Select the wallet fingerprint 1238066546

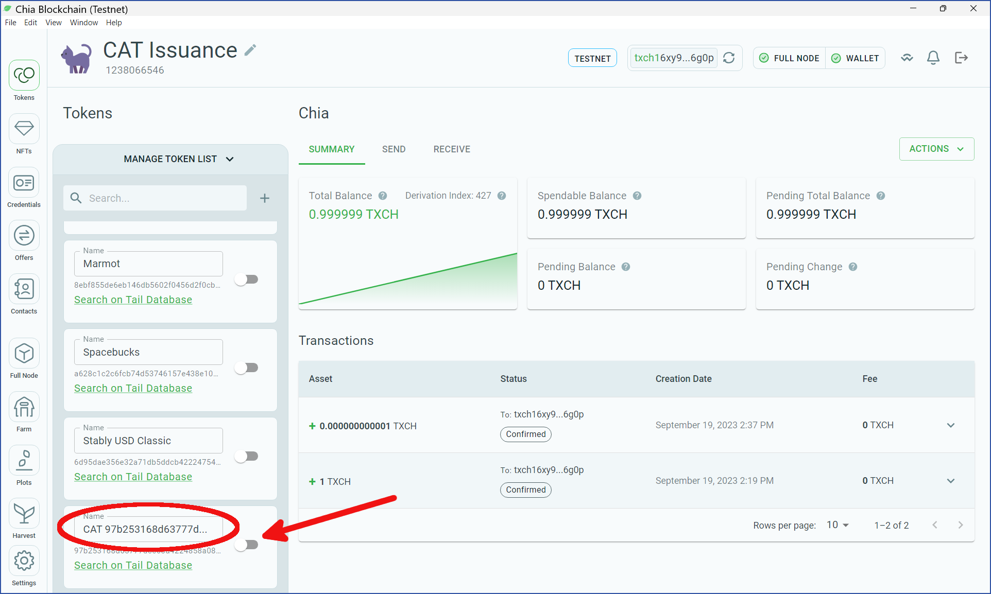[135, 70]
